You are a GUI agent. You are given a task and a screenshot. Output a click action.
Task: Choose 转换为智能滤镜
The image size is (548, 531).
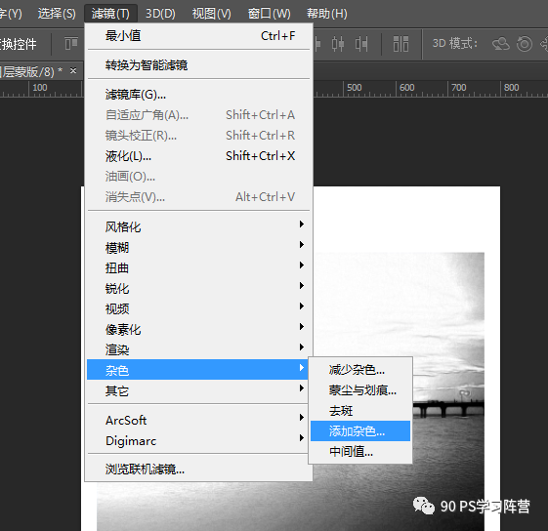[x=199, y=65]
